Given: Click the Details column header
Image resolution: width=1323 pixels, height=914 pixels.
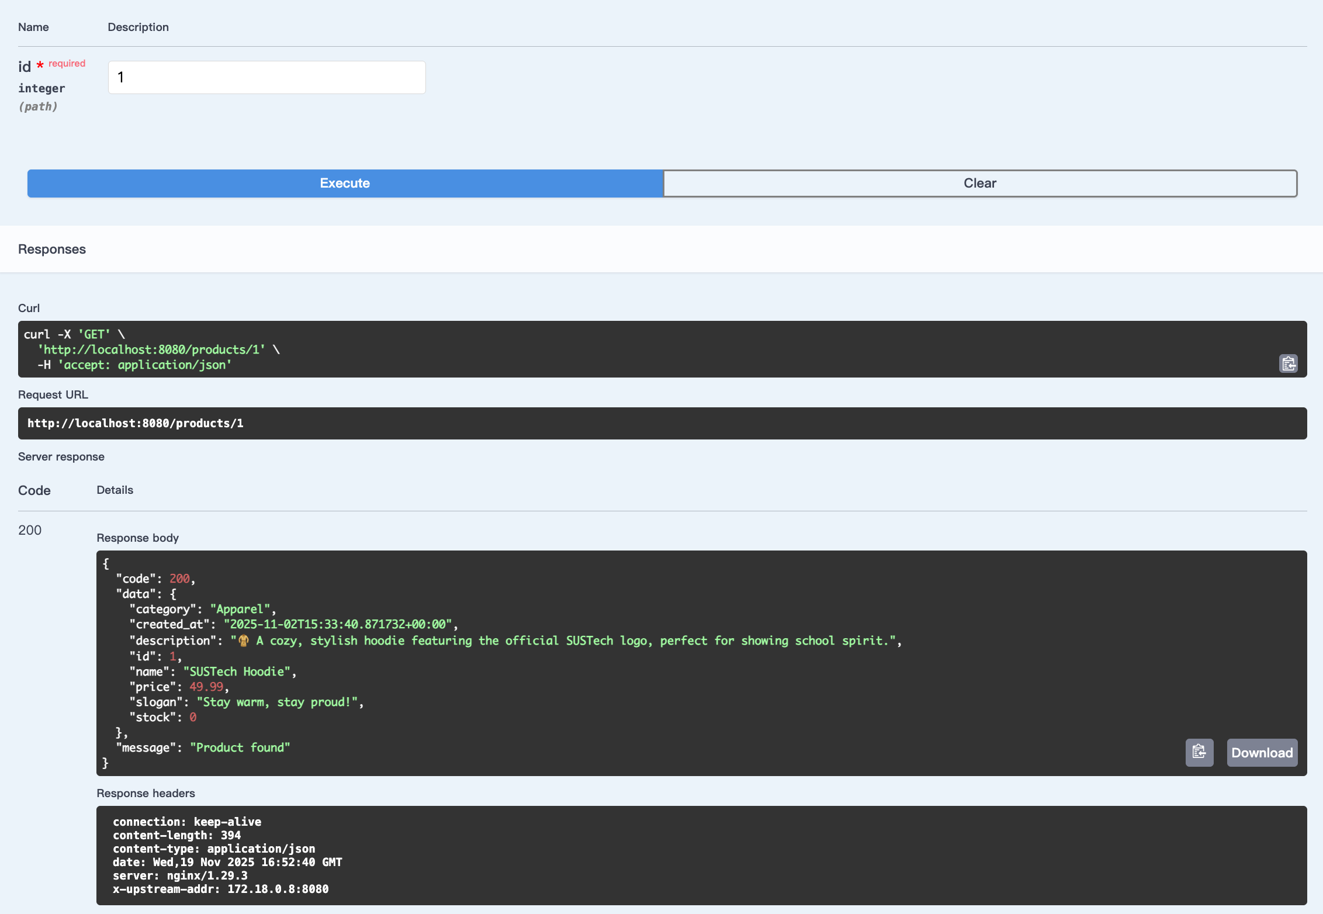Looking at the screenshot, I should (115, 490).
